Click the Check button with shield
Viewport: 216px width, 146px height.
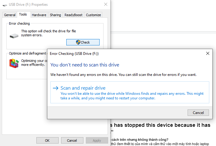pyautogui.click(x=83, y=42)
